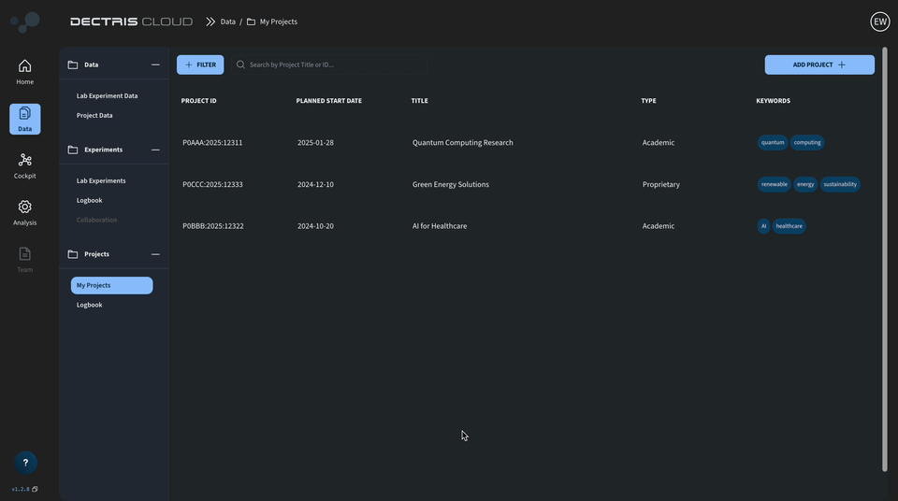898x501 pixels.
Task: Collapse the Experiments section
Action: [x=155, y=150]
